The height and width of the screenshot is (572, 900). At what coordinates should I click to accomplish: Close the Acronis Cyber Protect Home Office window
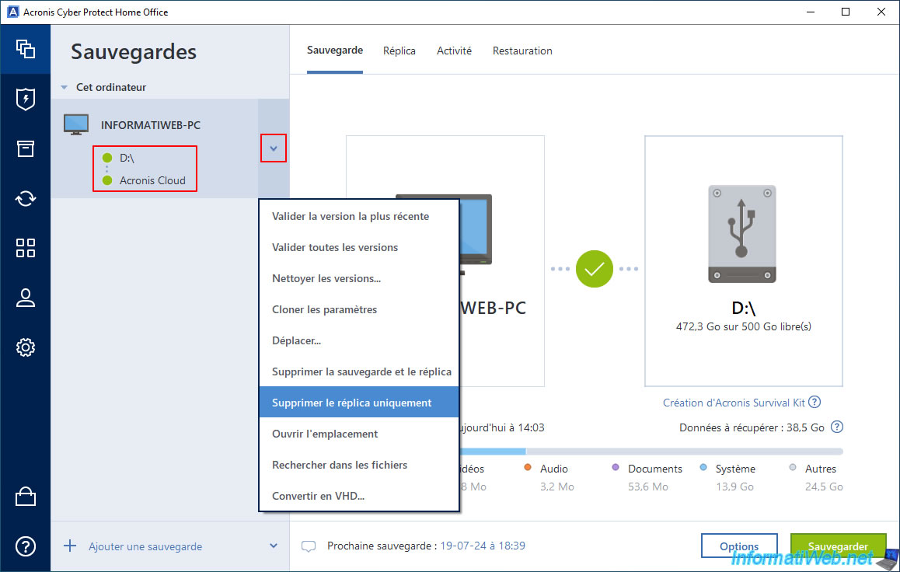[x=881, y=12]
